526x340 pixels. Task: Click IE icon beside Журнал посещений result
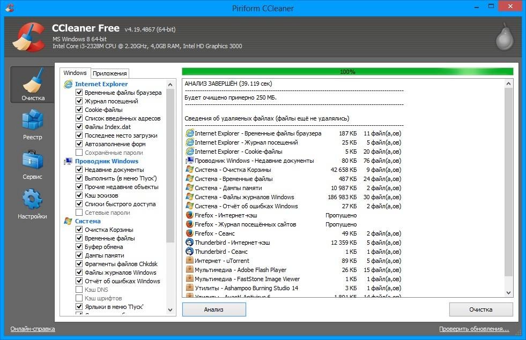[x=190, y=142]
